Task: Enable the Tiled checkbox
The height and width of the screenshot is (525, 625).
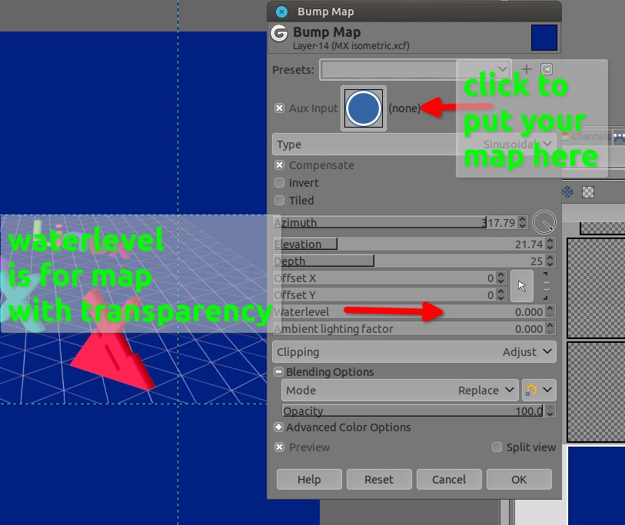Action: pyautogui.click(x=279, y=200)
